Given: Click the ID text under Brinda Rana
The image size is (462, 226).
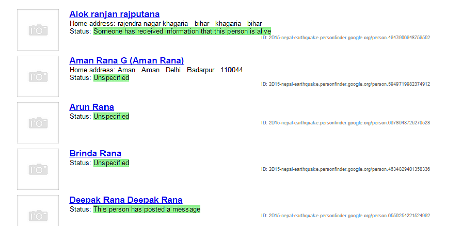Looking at the screenshot, I should [x=345, y=169].
